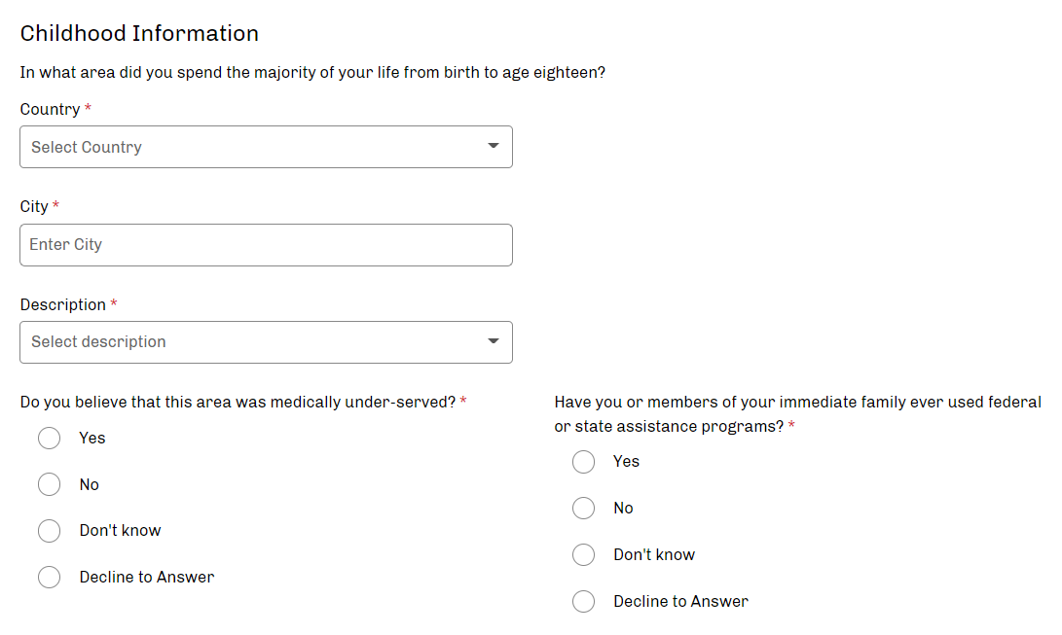Open the Select Country dropdown
The width and height of the screenshot is (1062, 635).
tap(253, 147)
